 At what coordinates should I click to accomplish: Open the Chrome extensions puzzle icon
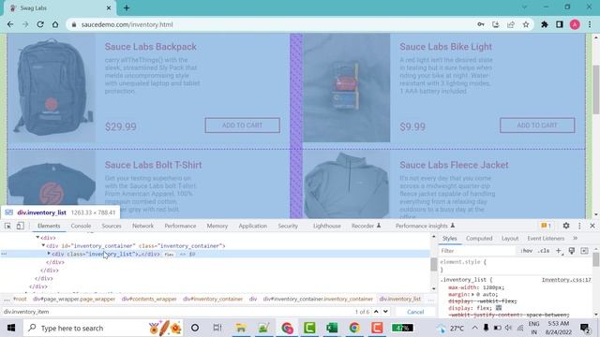[x=545, y=24]
